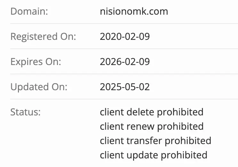Select the expiry date 2026-02-09
The width and height of the screenshot is (238, 167).
(x=125, y=62)
